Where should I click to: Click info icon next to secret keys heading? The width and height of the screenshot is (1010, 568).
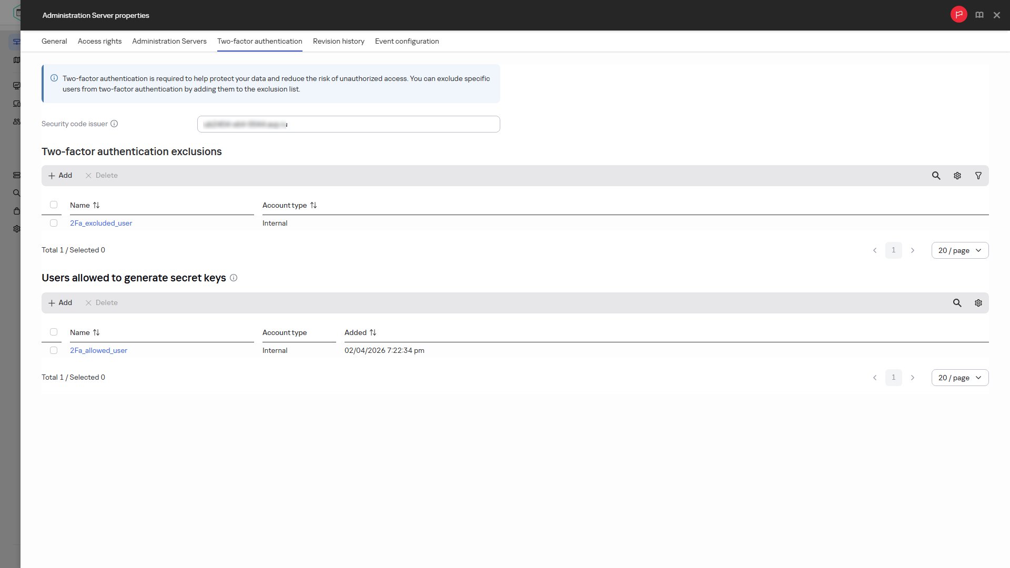coord(234,278)
